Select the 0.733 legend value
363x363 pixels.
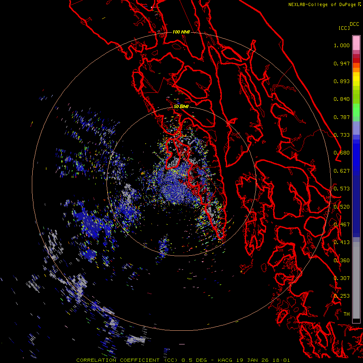click(x=342, y=135)
